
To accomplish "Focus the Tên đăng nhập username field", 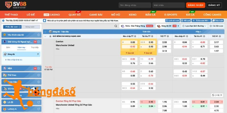I will tap(135, 5).
